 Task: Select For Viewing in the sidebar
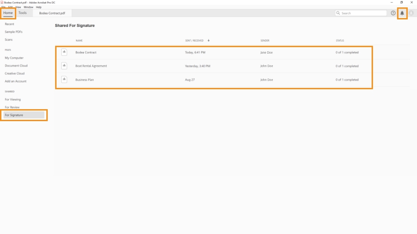pyautogui.click(x=13, y=99)
